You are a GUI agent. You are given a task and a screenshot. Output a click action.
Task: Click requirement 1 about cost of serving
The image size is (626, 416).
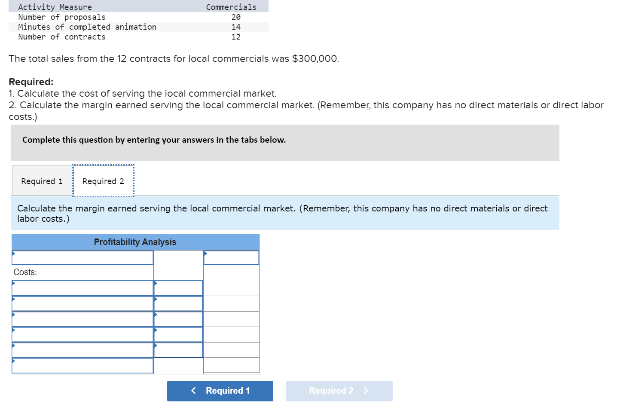(x=143, y=93)
